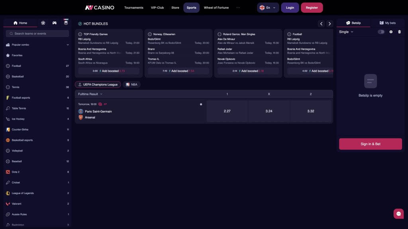This screenshot has width=408, height=229.
Task: Click the League of Legends icon
Action: tap(8, 193)
